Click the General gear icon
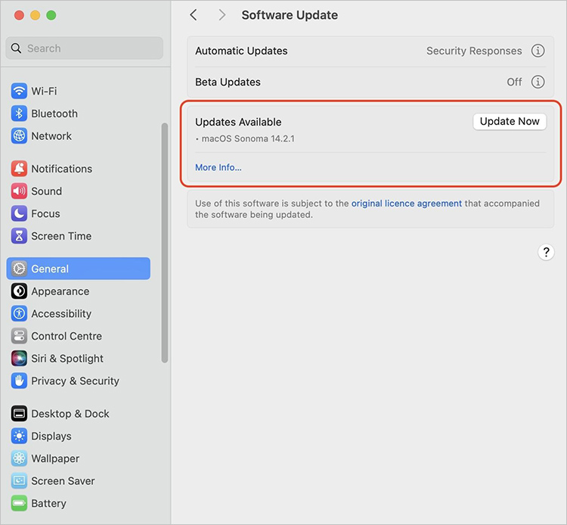This screenshot has width=567, height=525. (x=19, y=269)
